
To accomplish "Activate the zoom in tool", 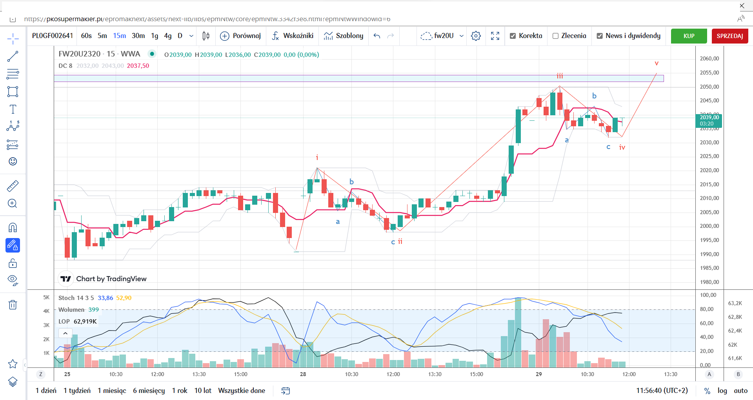I will pyautogui.click(x=13, y=204).
